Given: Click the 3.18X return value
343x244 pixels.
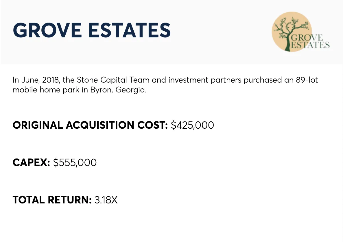Looking at the screenshot, I should (x=106, y=200).
